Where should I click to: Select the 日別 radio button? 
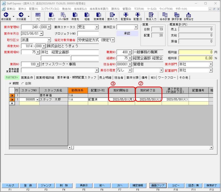pyautogui.click(x=23, y=84)
